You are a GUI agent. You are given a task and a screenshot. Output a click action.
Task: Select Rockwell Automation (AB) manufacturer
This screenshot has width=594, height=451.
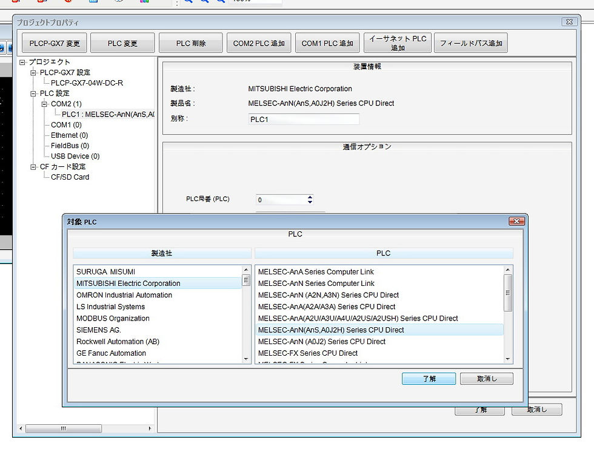coord(158,341)
